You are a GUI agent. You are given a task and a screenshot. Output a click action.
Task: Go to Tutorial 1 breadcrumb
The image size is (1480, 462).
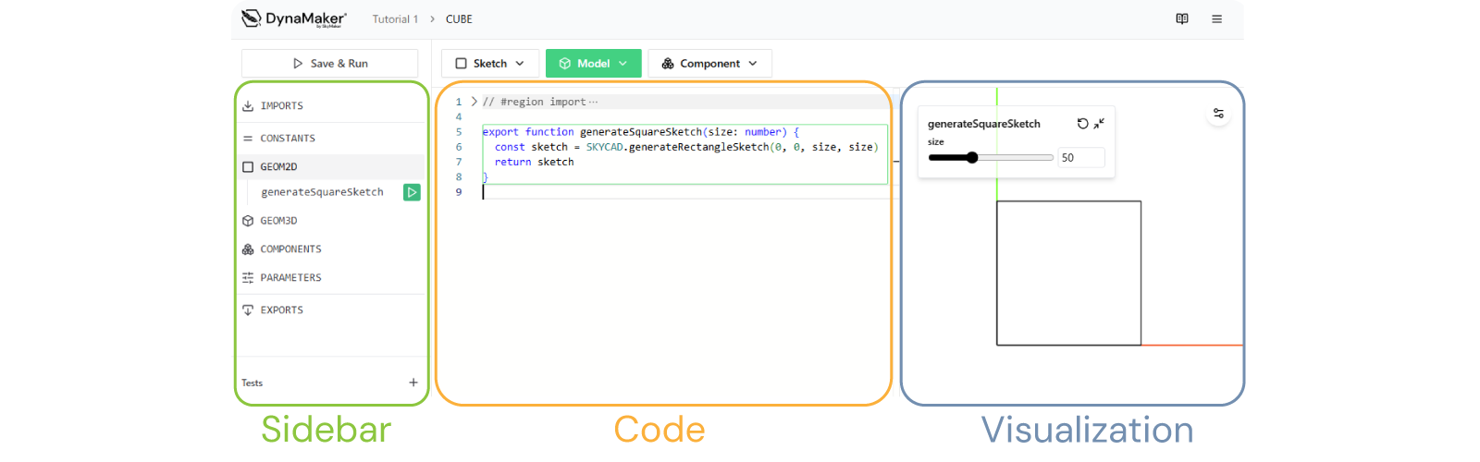pyautogui.click(x=395, y=19)
